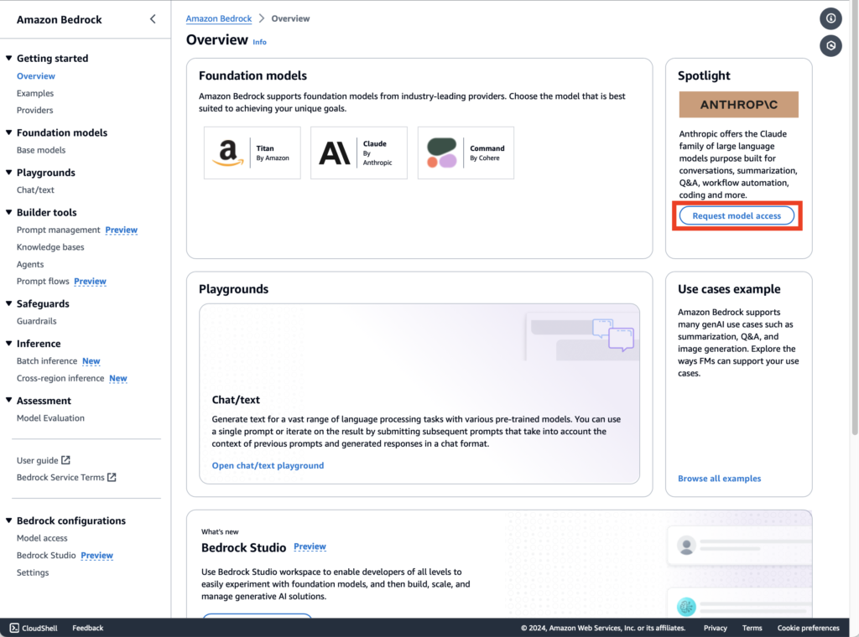Open Model Evaluation page
The height and width of the screenshot is (637, 859).
point(50,418)
